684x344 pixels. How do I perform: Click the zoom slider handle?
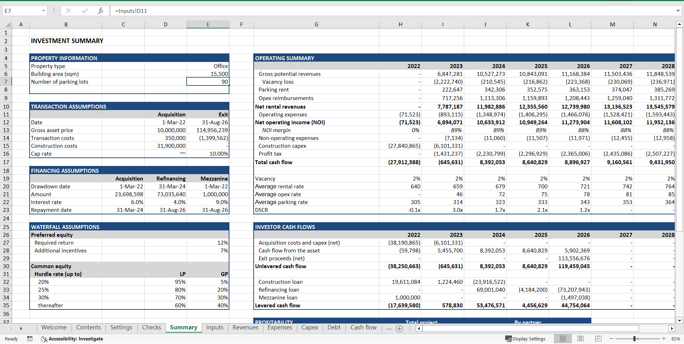coord(635,339)
